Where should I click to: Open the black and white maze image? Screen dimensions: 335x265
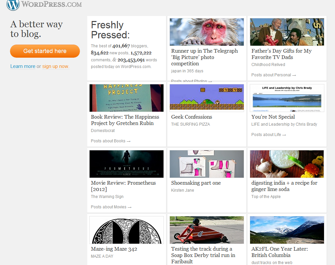coord(127,230)
